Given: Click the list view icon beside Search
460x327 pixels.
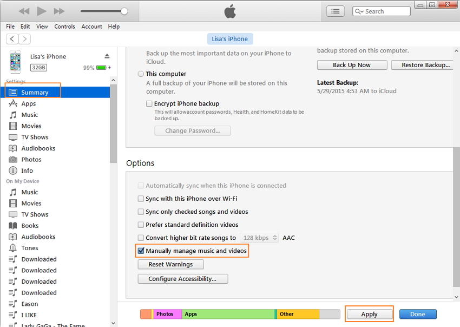Looking at the screenshot, I should pyautogui.click(x=335, y=11).
